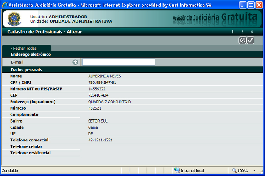Click the Concluído status text
Image resolution: width=265 pixels, height=176 pixels.
[9, 171]
